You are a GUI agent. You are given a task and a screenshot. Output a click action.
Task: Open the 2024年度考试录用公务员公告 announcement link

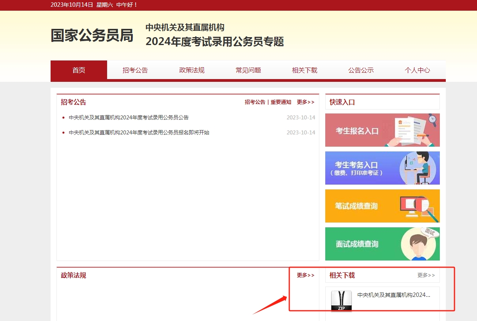coord(128,117)
